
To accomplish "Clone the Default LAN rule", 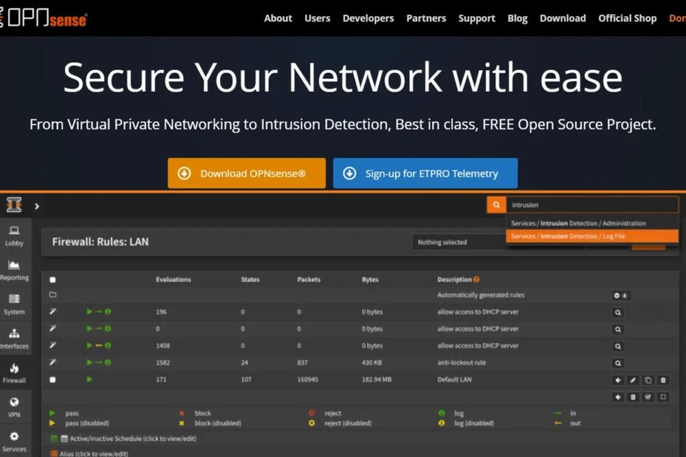I will coord(648,380).
